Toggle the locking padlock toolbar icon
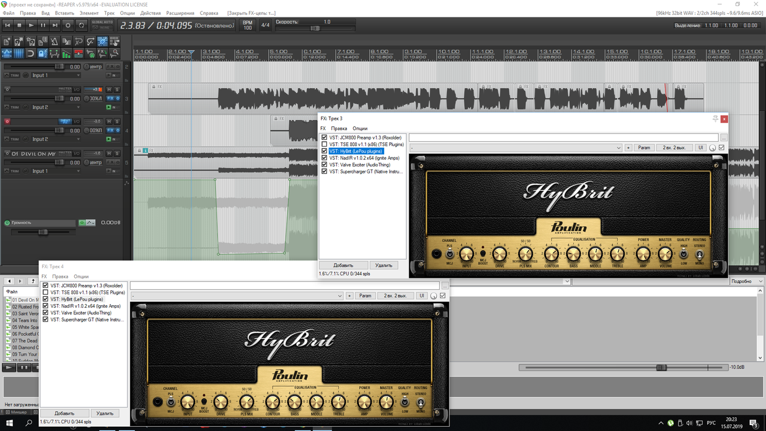 (42, 53)
